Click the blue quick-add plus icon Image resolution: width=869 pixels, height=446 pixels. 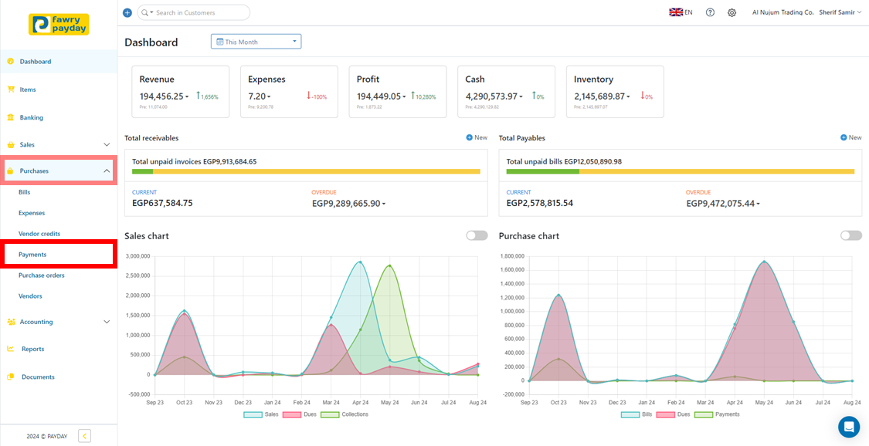pyautogui.click(x=127, y=13)
